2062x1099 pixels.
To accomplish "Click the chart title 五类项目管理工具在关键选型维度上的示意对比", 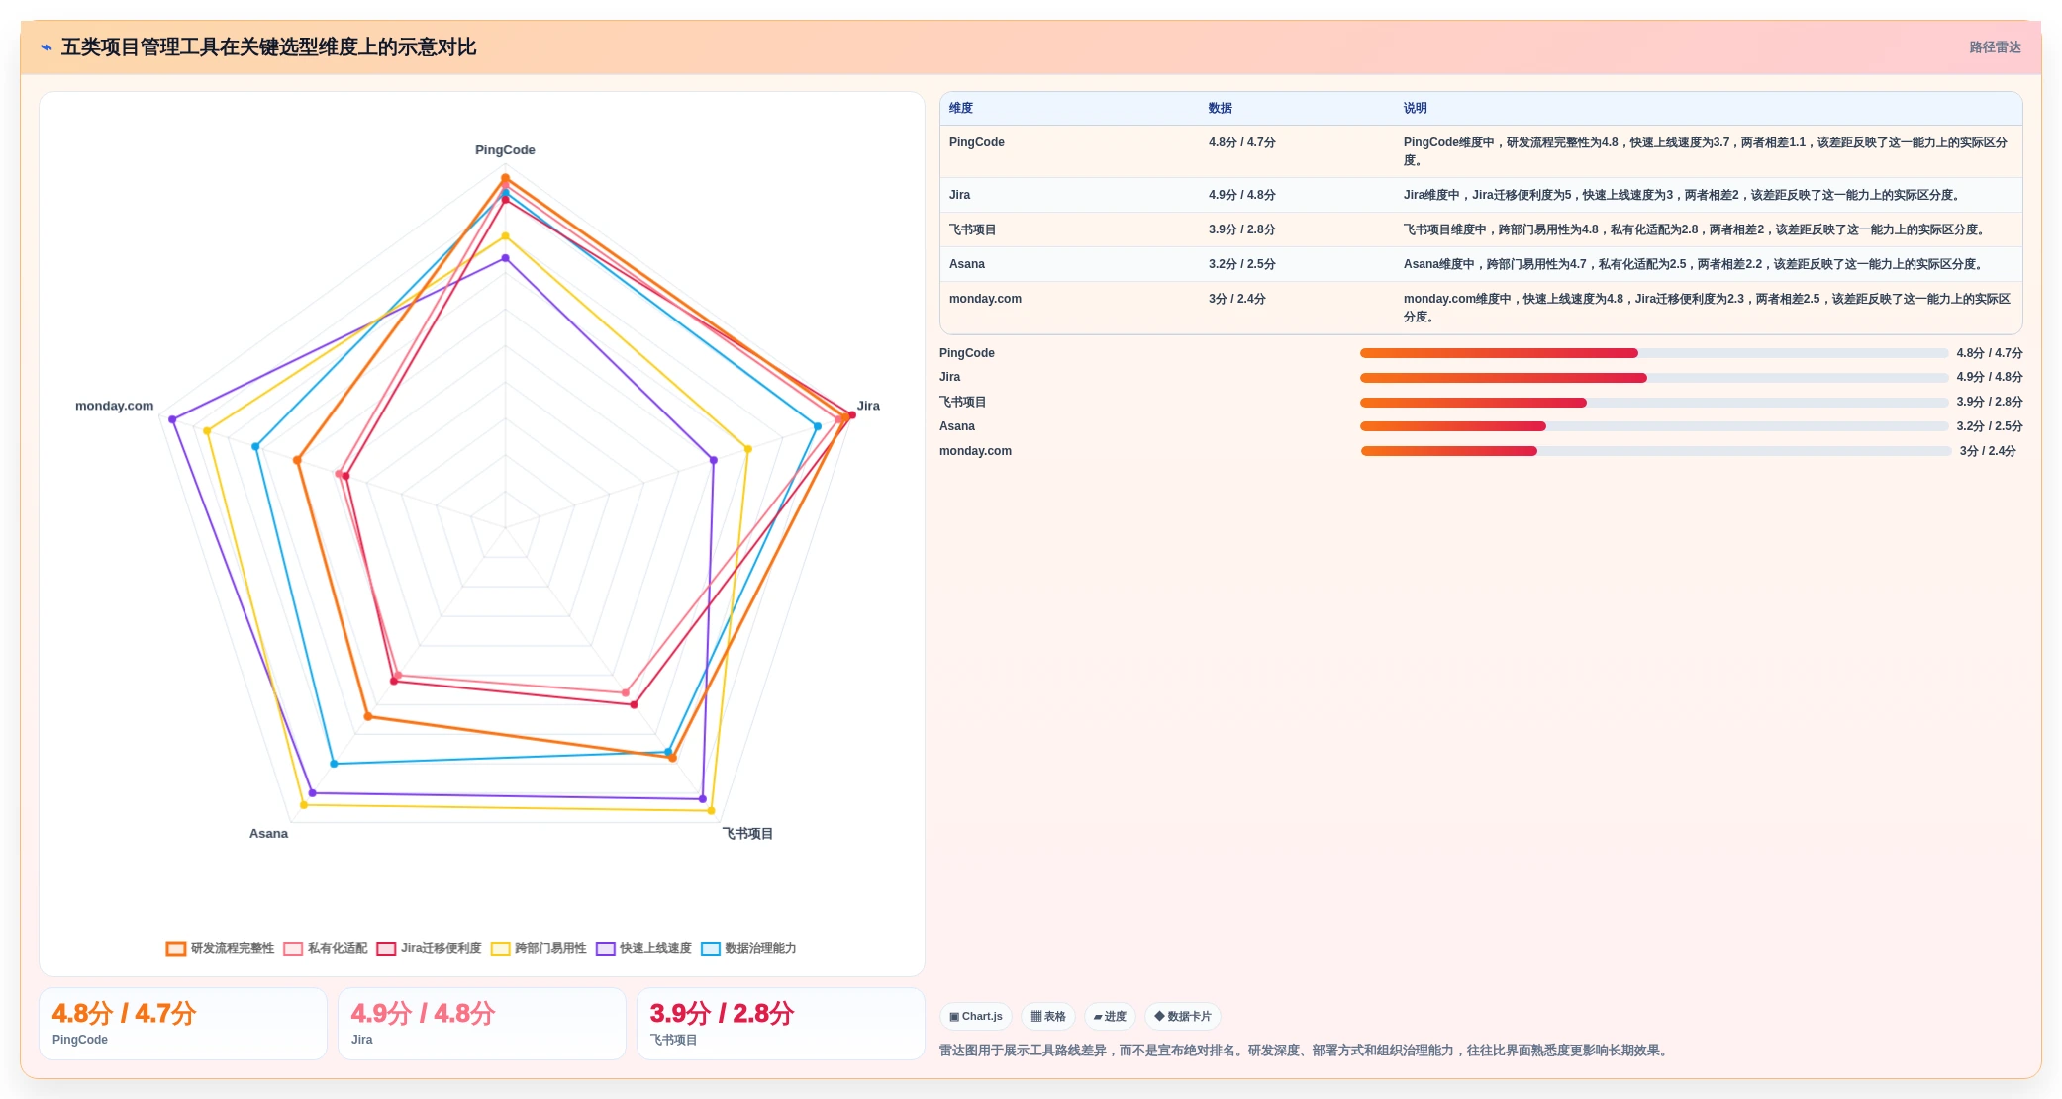I will click(x=268, y=47).
